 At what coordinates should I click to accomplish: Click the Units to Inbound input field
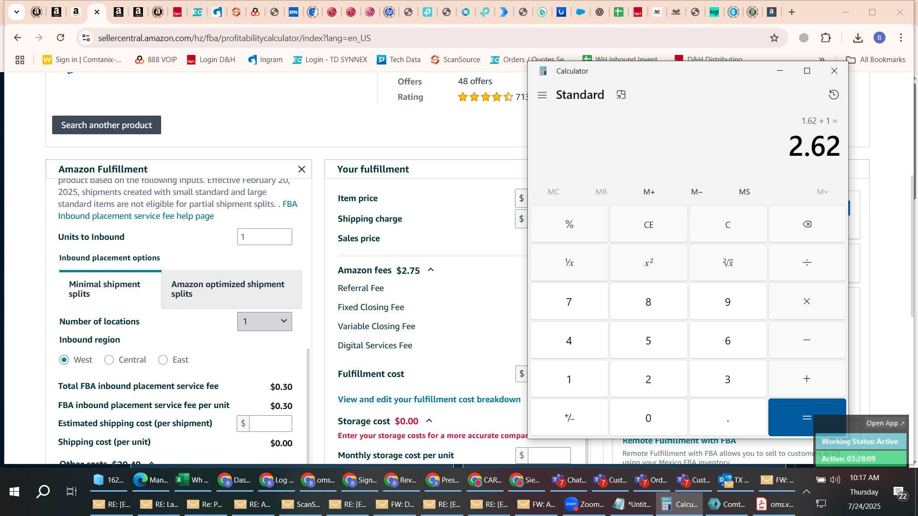tap(264, 237)
